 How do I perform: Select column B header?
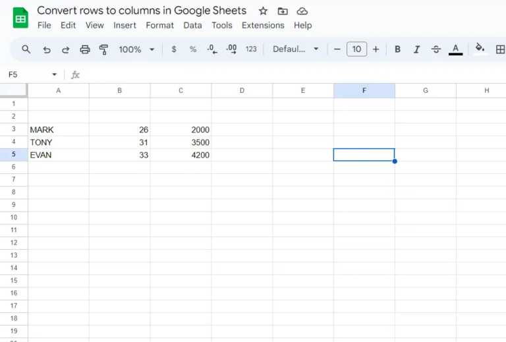point(120,91)
